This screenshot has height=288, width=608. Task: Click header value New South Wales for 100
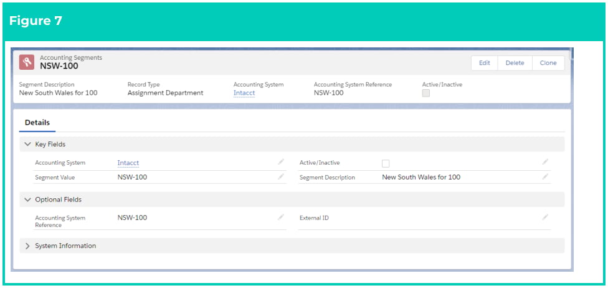click(58, 93)
